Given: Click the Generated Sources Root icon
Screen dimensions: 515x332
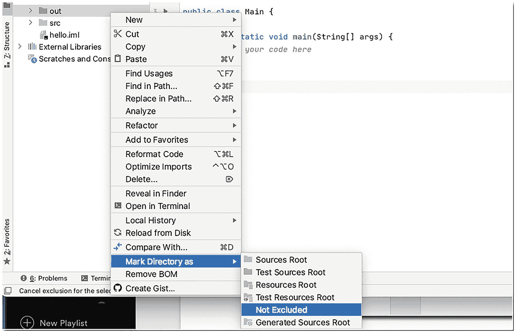Looking at the screenshot, I should point(248,322).
